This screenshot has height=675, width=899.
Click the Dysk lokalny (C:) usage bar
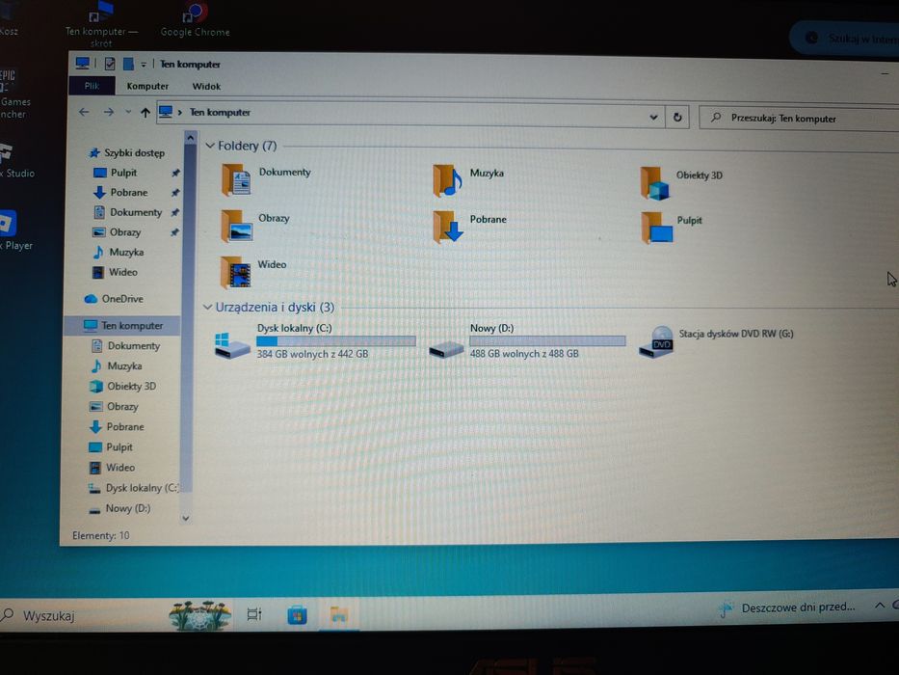point(336,341)
